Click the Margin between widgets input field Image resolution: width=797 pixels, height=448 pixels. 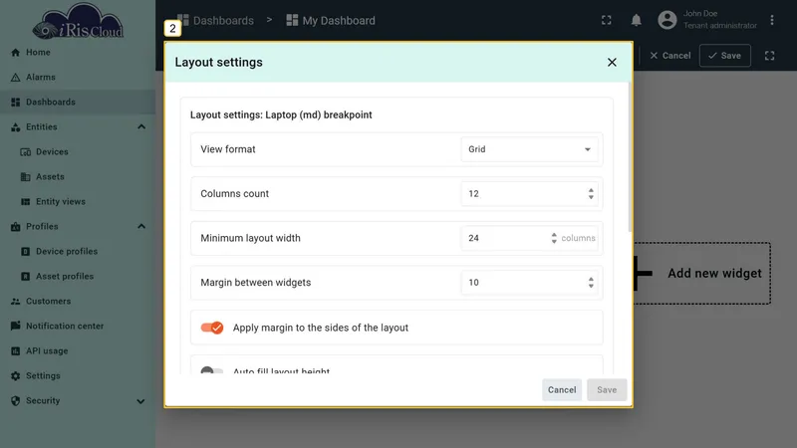point(529,283)
